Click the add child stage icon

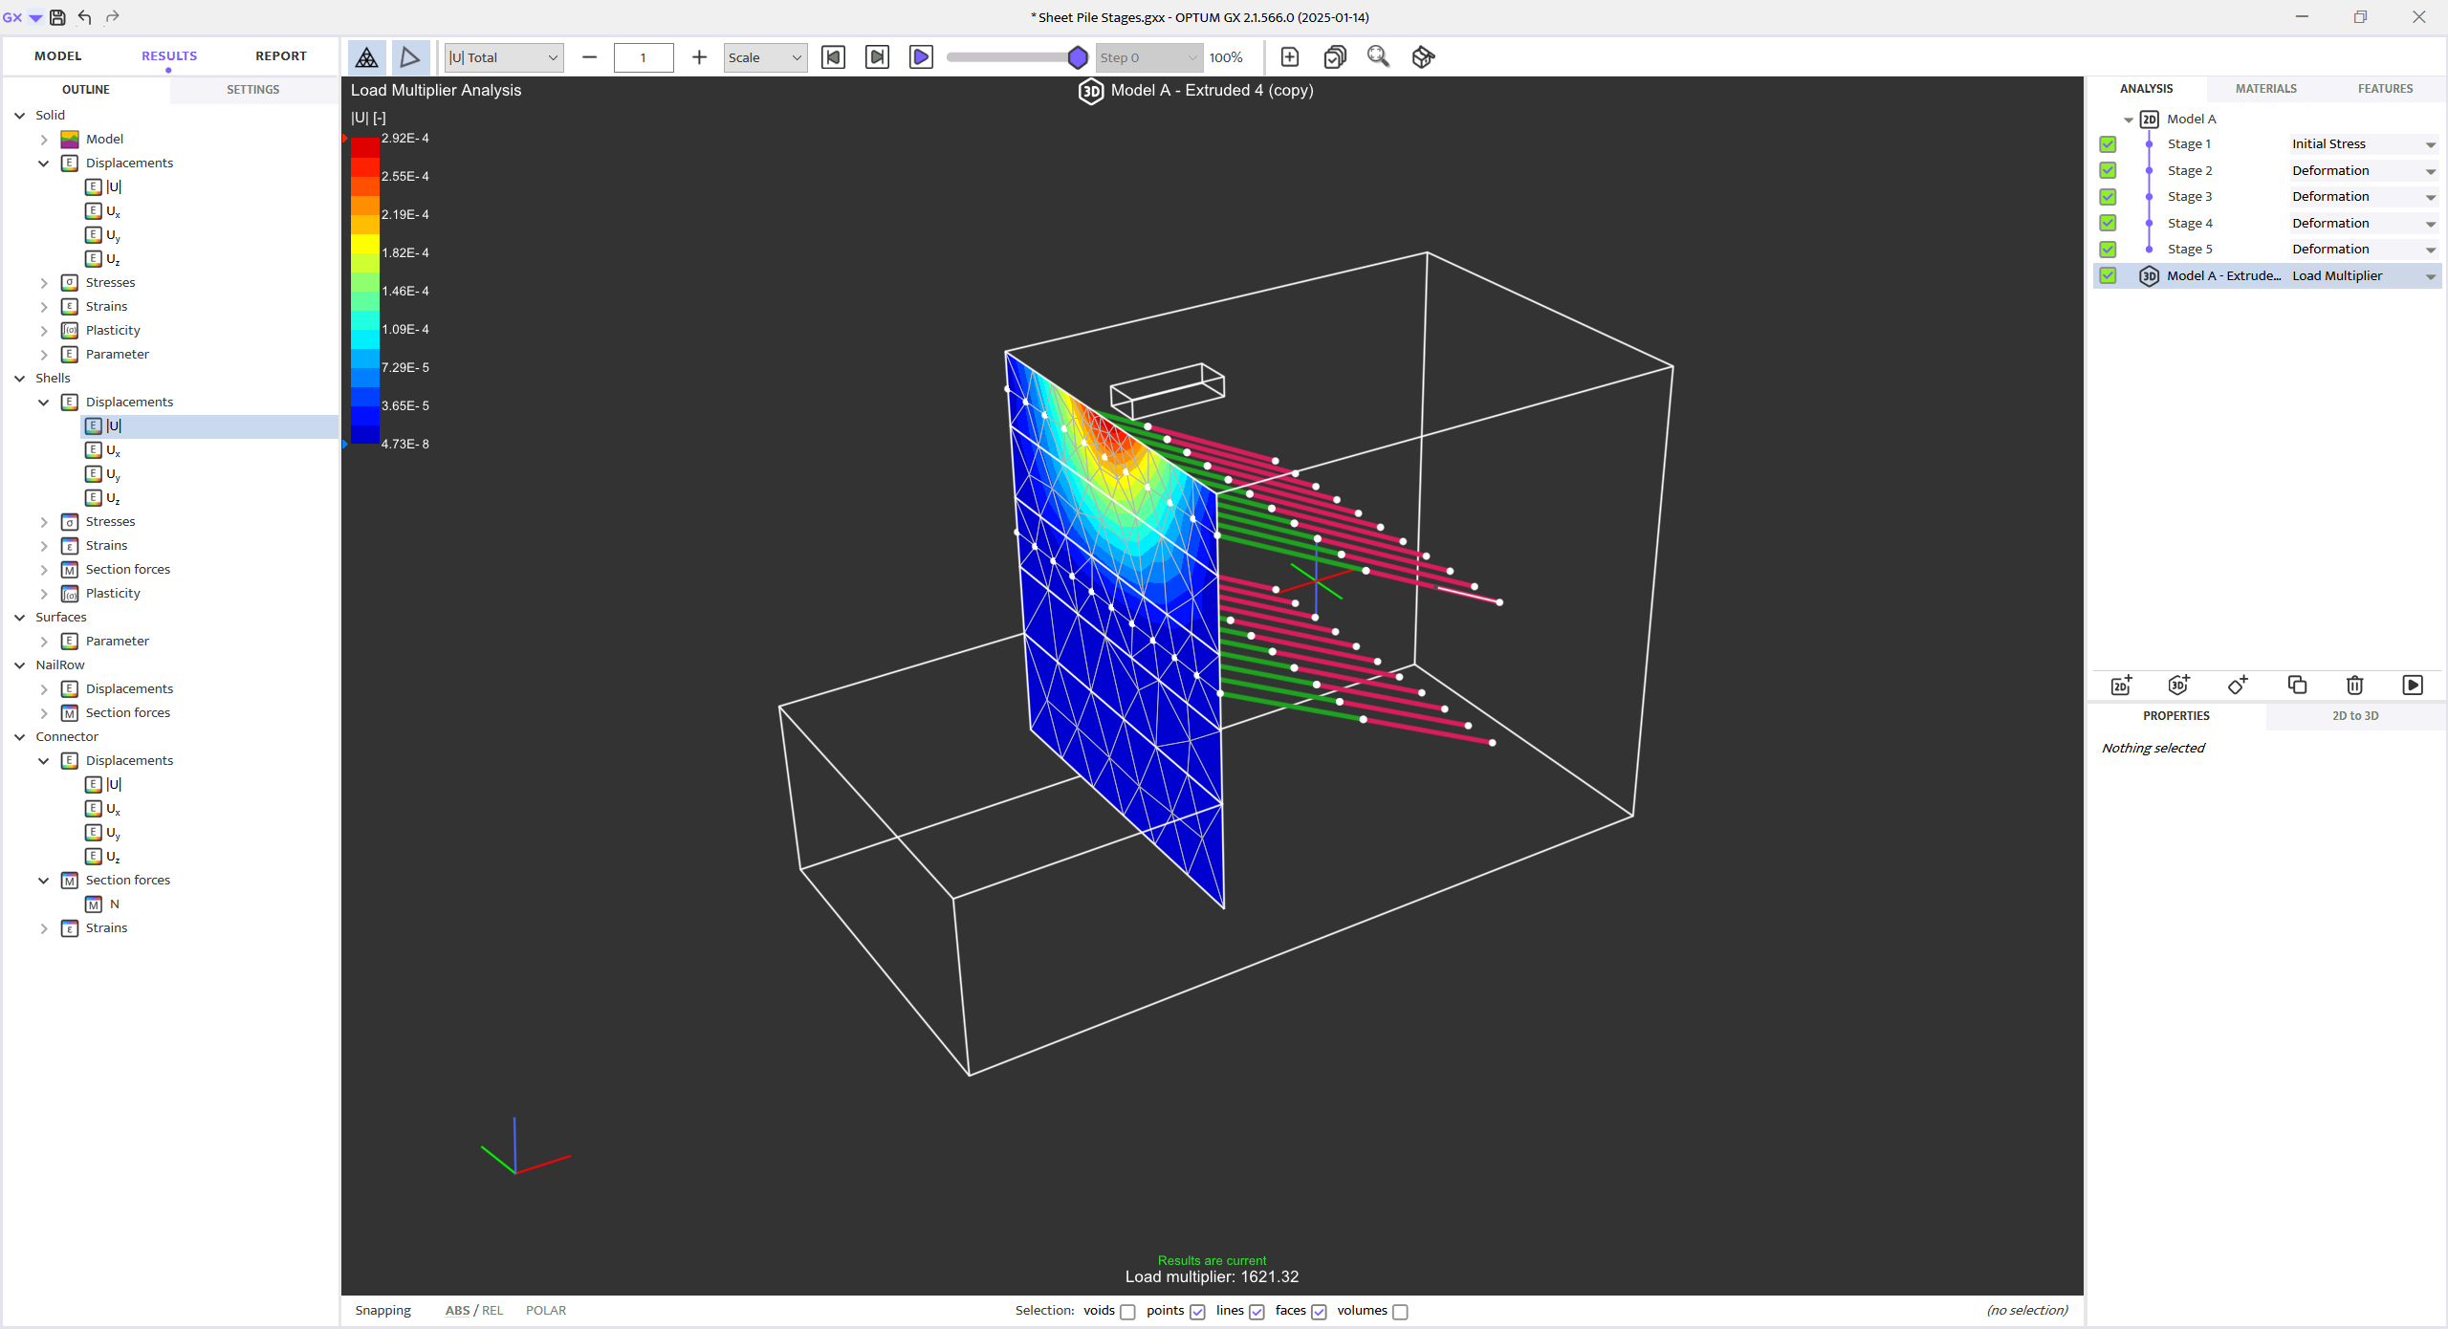point(2238,685)
